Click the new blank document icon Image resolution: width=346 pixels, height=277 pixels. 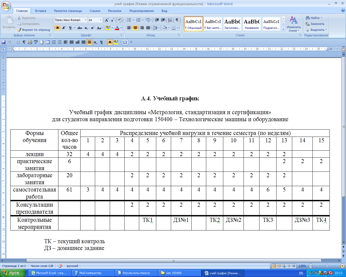(x=42, y=42)
